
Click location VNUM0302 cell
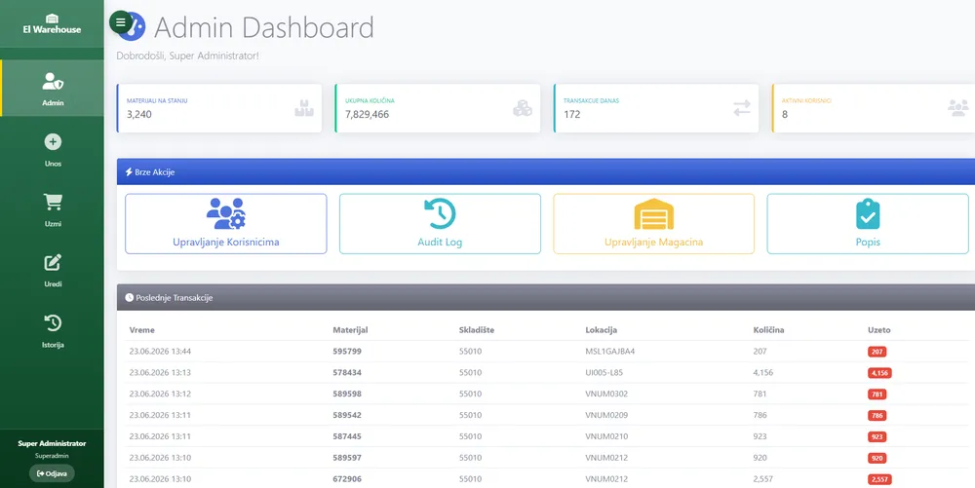[606, 394]
